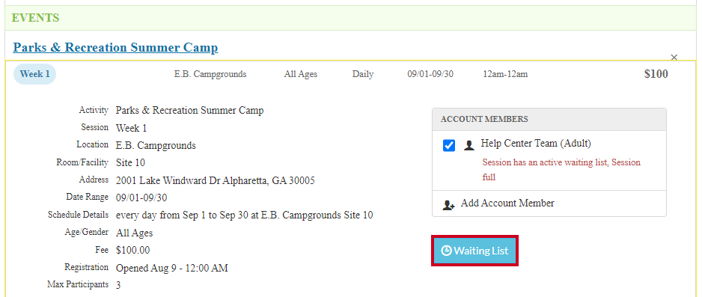This screenshot has height=297, width=702.
Task: Click the 12am-12am time in summary row
Action: click(505, 74)
